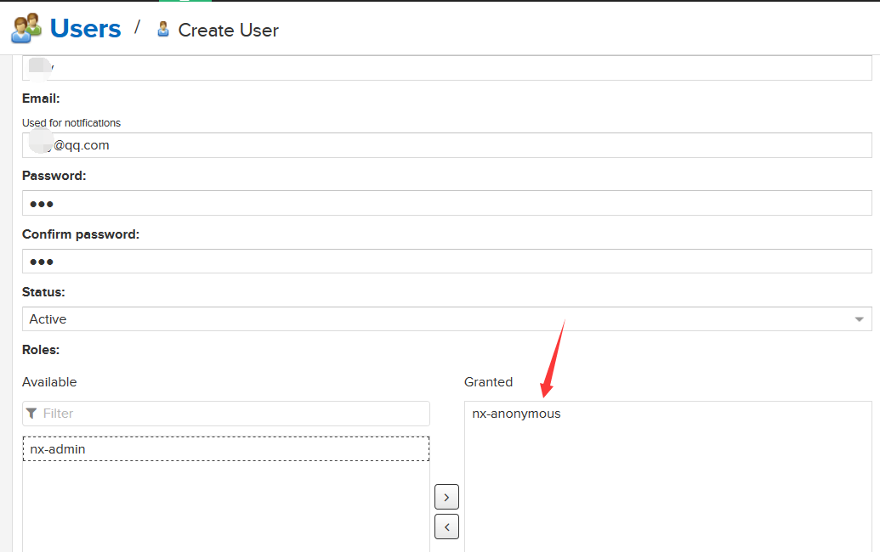The height and width of the screenshot is (552, 880).
Task: Click the Active status combo box
Action: pyautogui.click(x=425, y=319)
